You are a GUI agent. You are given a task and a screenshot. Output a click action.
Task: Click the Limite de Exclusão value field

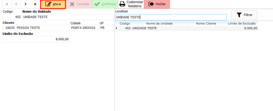click(36, 39)
